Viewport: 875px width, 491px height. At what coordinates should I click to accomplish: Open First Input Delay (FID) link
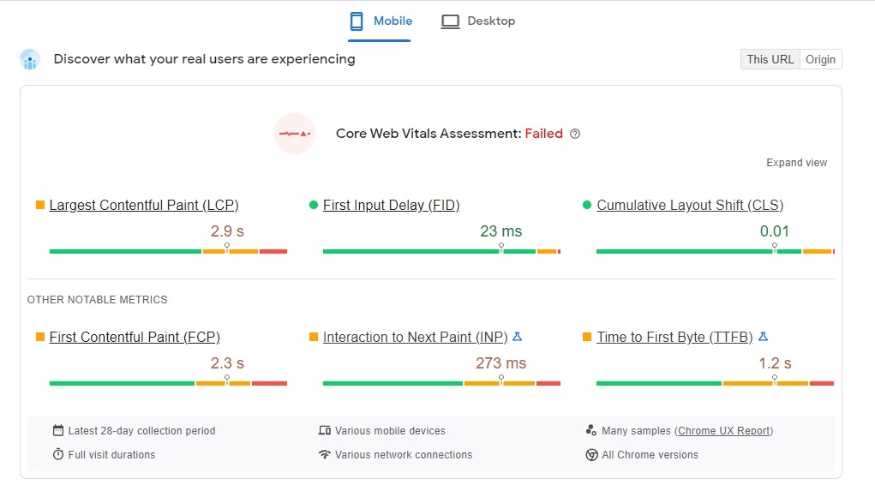(x=391, y=206)
